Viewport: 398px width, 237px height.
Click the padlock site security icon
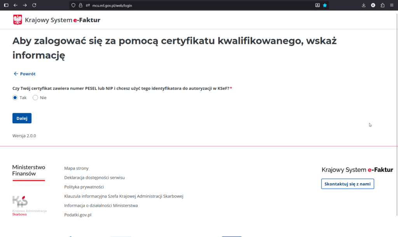click(80, 5)
